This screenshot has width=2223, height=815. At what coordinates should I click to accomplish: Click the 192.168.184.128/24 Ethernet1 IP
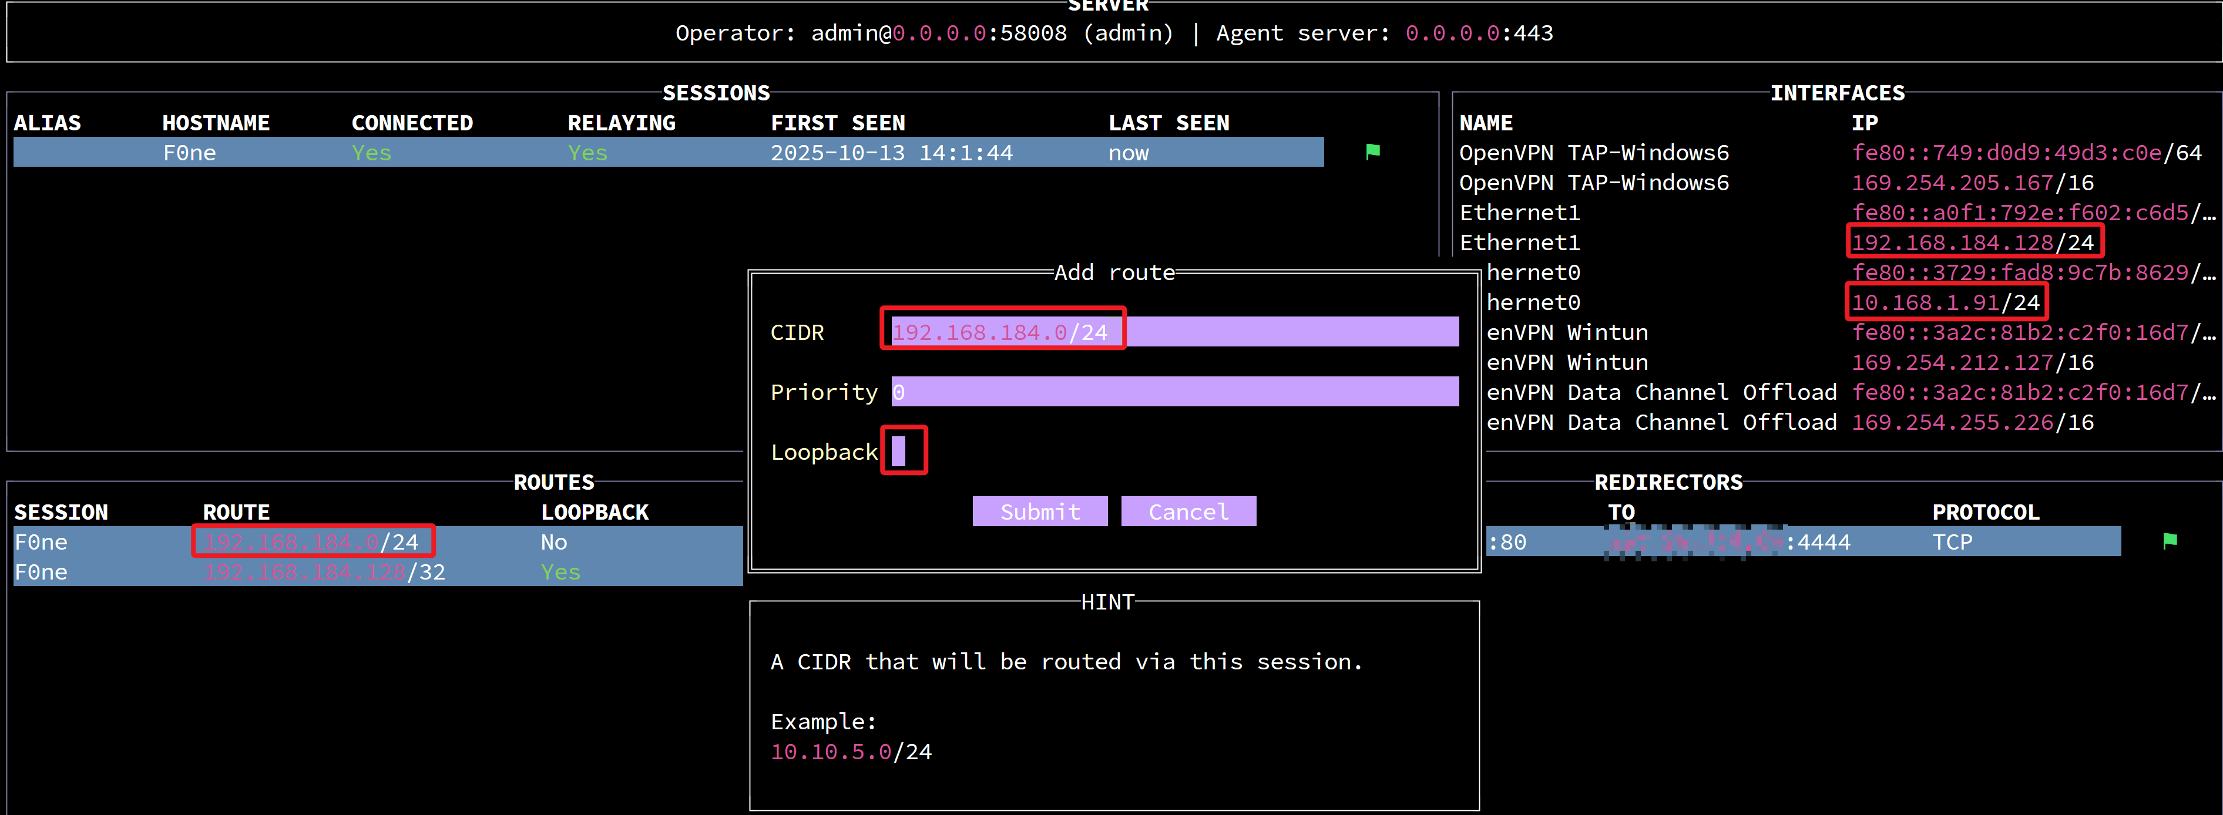(1972, 243)
